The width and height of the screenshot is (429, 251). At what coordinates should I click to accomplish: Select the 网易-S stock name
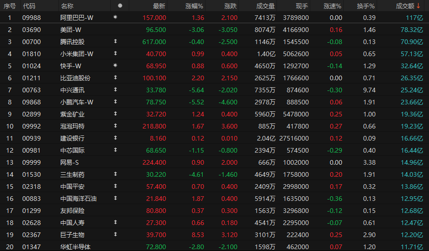point(69,162)
